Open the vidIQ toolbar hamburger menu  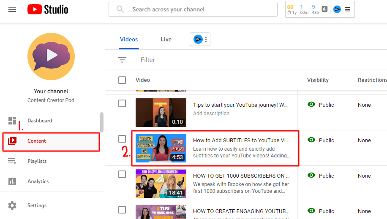(348, 9)
